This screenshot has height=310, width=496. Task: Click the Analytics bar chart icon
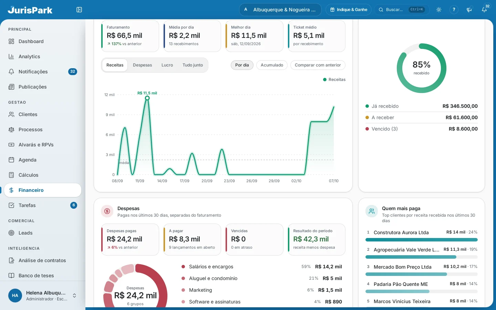click(x=11, y=56)
